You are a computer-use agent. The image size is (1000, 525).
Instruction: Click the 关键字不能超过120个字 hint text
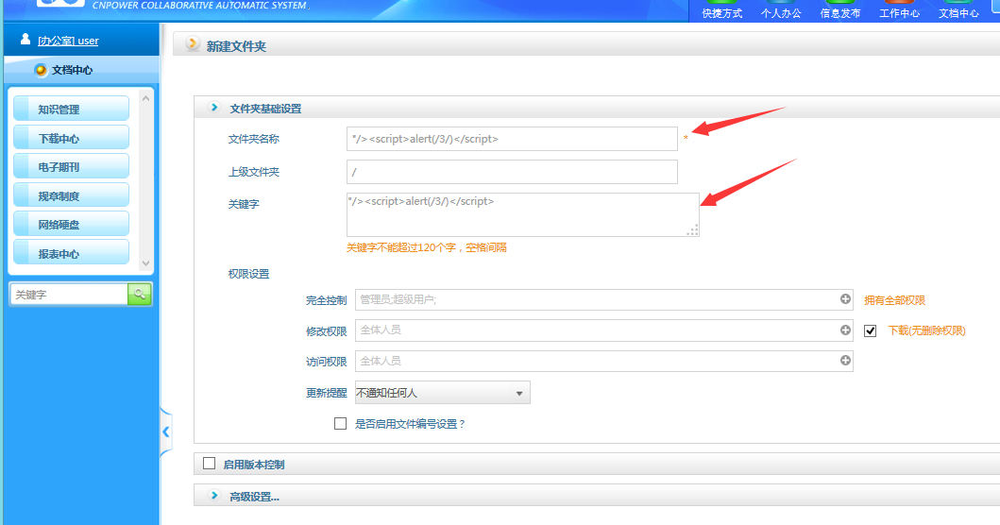(x=426, y=247)
